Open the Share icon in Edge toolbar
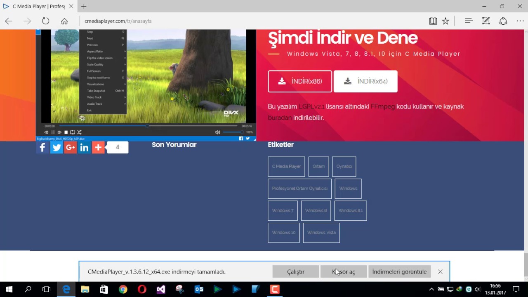 [x=503, y=21]
